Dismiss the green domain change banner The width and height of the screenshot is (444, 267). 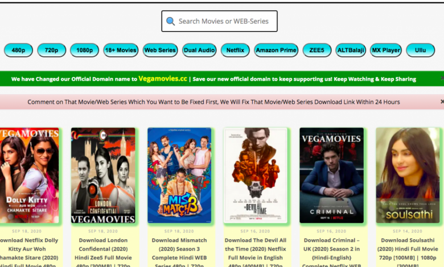442,78
